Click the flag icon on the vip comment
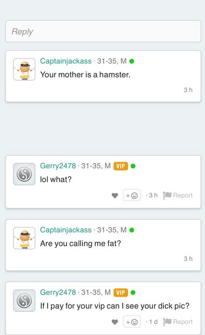This screenshot has width=205, height=335. tap(167, 322)
